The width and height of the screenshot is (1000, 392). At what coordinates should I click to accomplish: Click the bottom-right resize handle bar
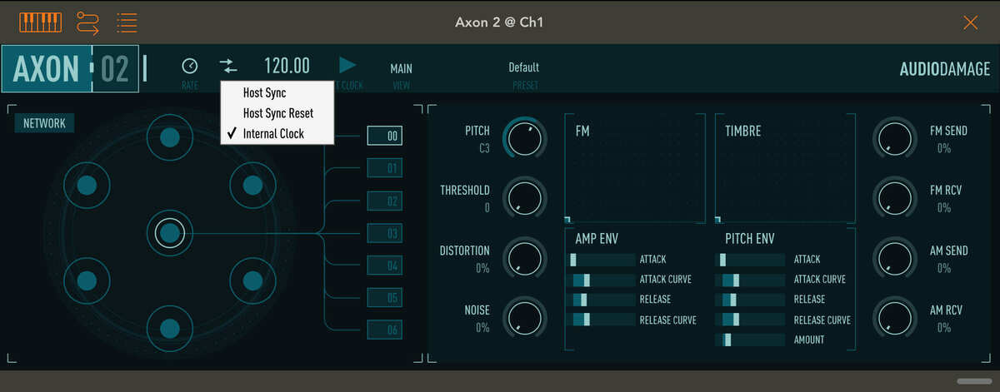(974, 381)
